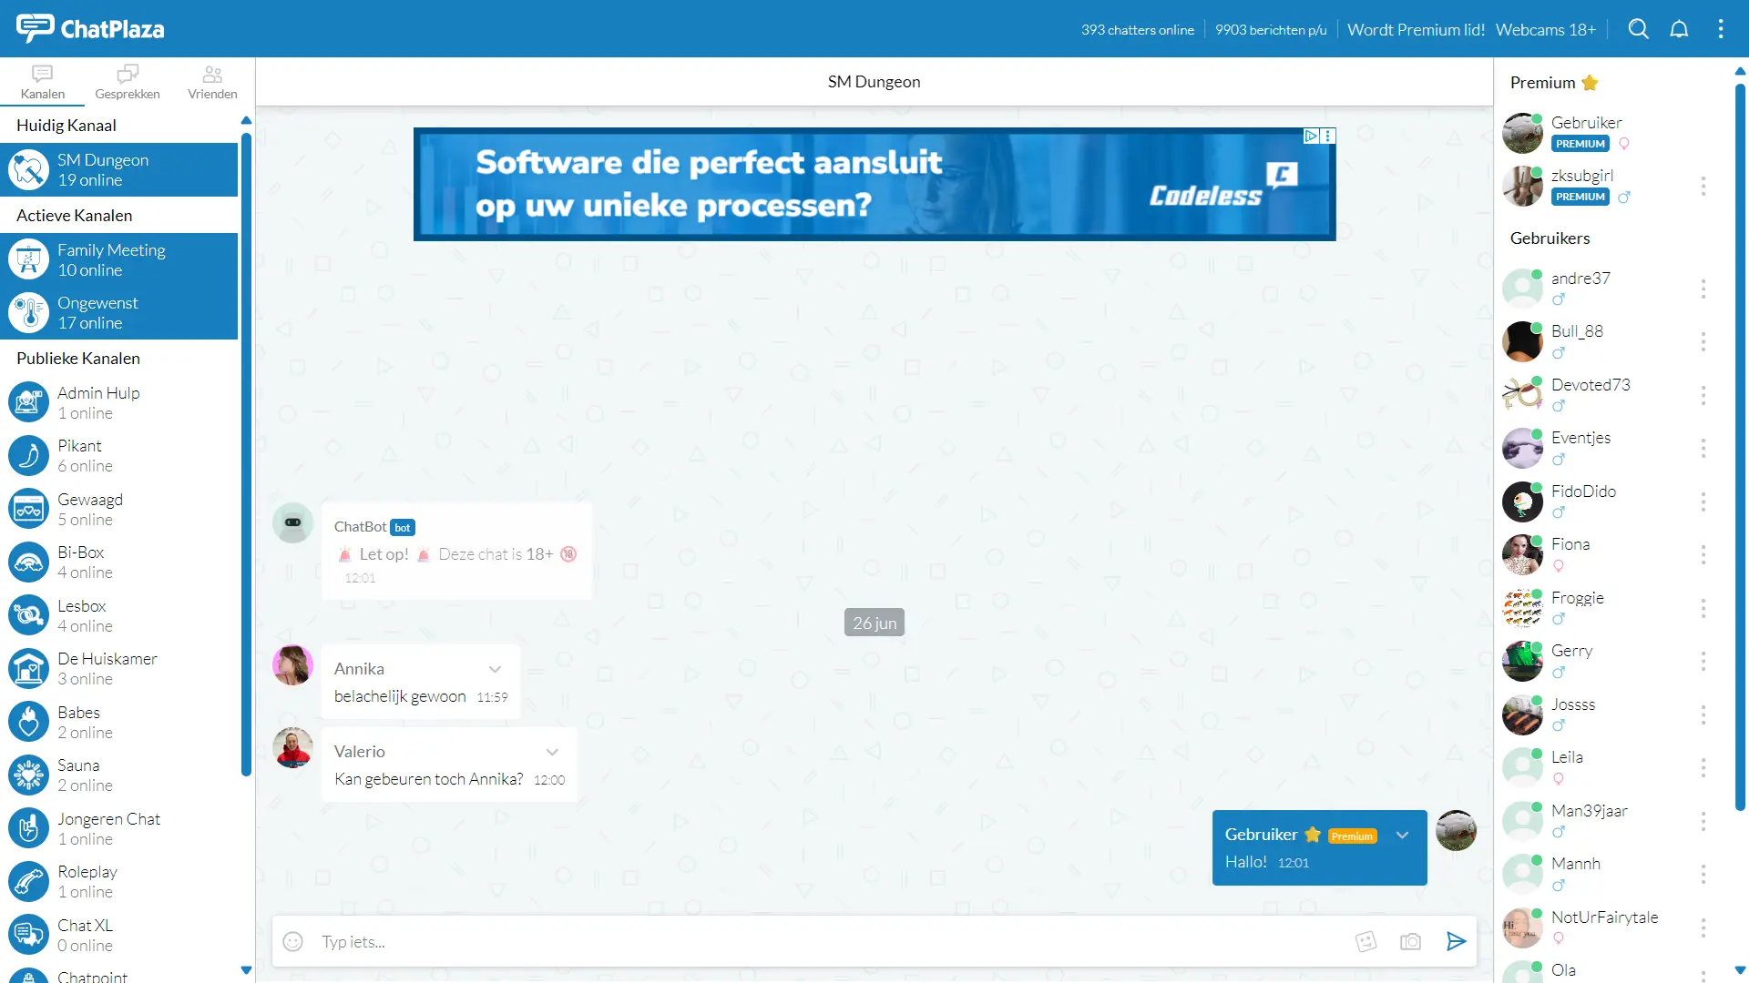Image resolution: width=1749 pixels, height=983 pixels.
Task: Open three-dot options for user andre37
Action: pos(1703,289)
